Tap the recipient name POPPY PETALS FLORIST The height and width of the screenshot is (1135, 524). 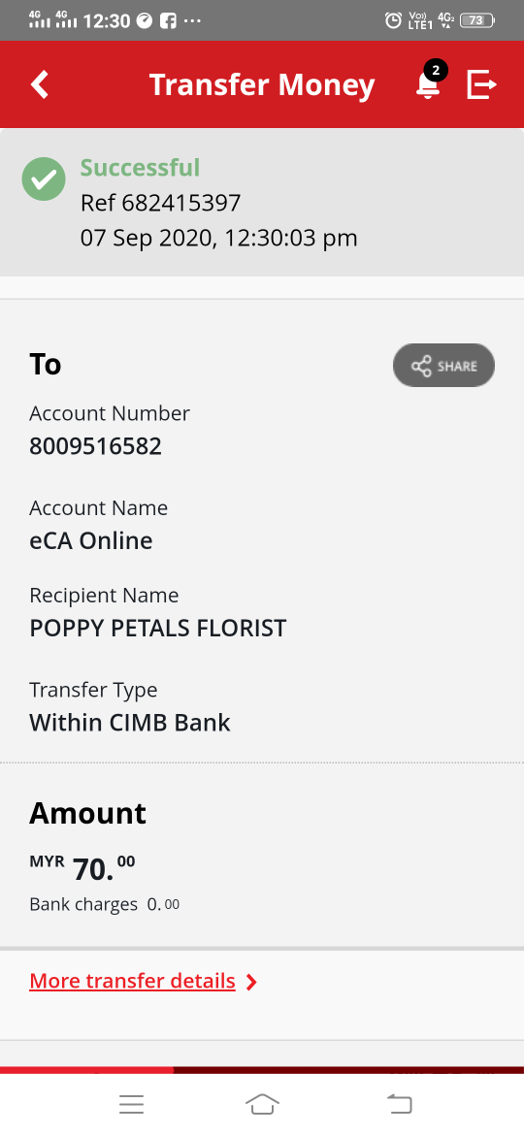point(158,629)
